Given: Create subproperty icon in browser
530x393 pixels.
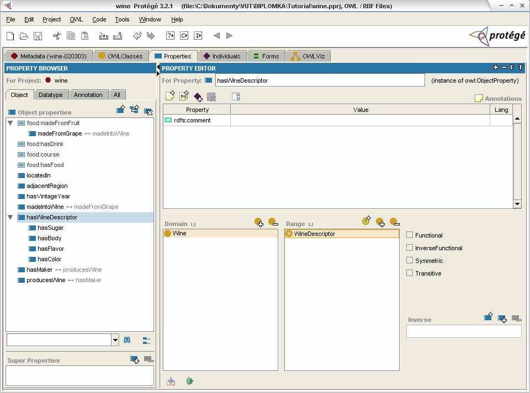Looking at the screenshot, I should [x=134, y=109].
